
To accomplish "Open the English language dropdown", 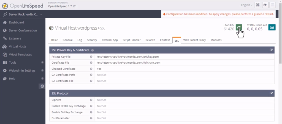I will coord(247,5).
